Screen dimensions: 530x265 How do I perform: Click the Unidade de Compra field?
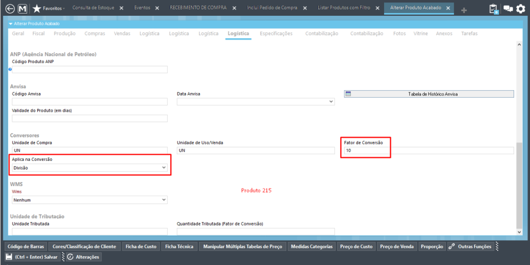tap(90, 150)
